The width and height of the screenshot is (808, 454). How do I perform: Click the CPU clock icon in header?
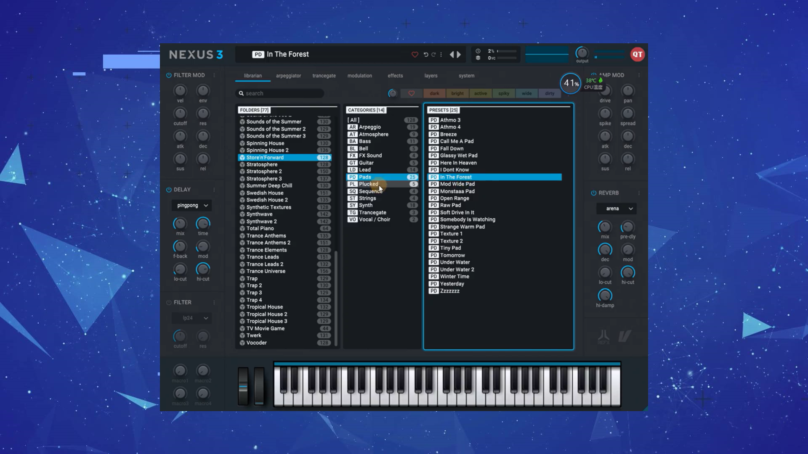click(x=478, y=51)
